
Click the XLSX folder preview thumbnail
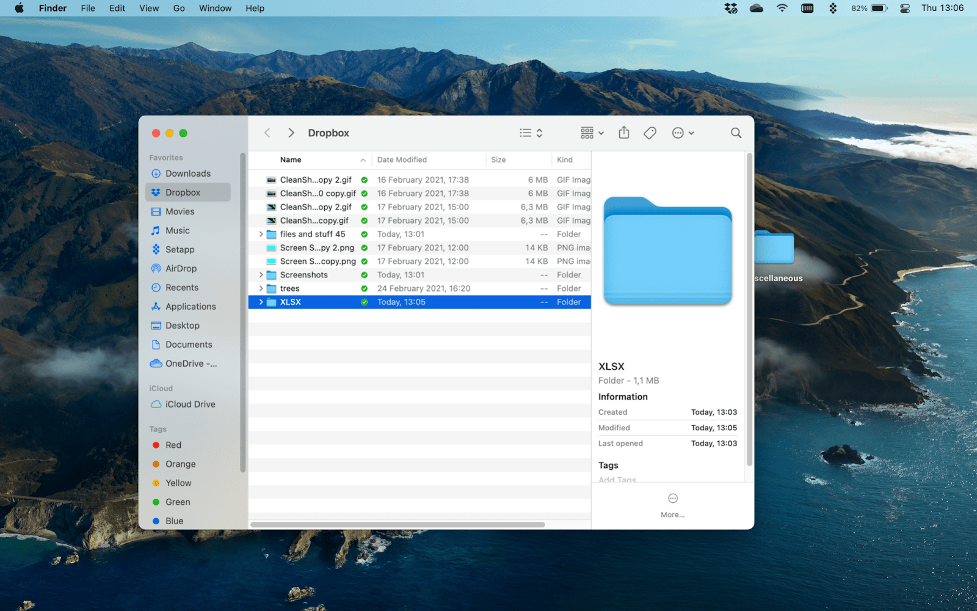coord(667,251)
